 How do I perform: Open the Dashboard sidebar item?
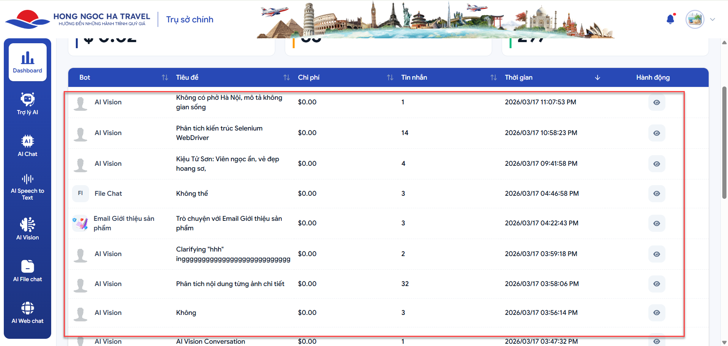click(28, 62)
